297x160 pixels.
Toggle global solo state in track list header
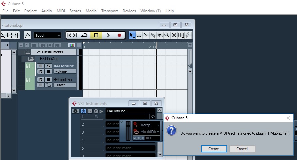click(x=42, y=45)
